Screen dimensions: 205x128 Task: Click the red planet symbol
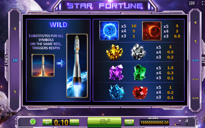pyautogui.click(x=152, y=31)
